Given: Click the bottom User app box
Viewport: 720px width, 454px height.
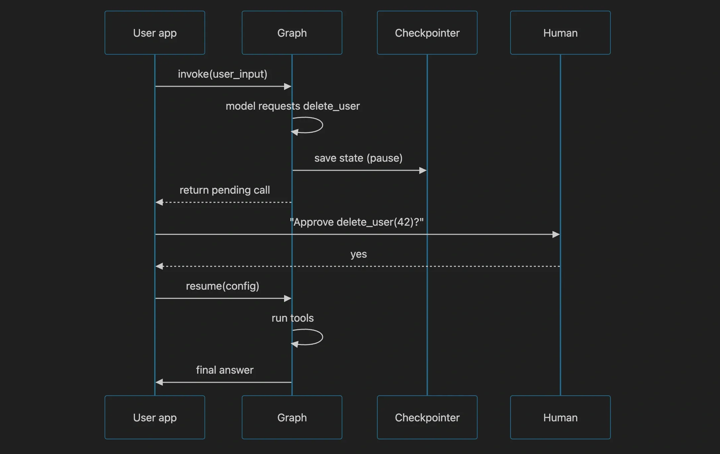Looking at the screenshot, I should pyautogui.click(x=155, y=417).
